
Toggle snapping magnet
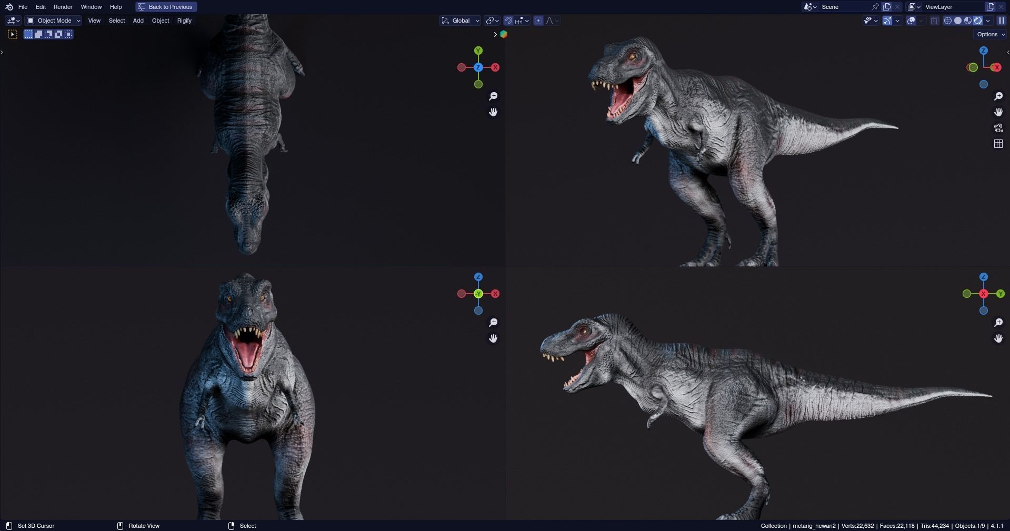coord(508,21)
